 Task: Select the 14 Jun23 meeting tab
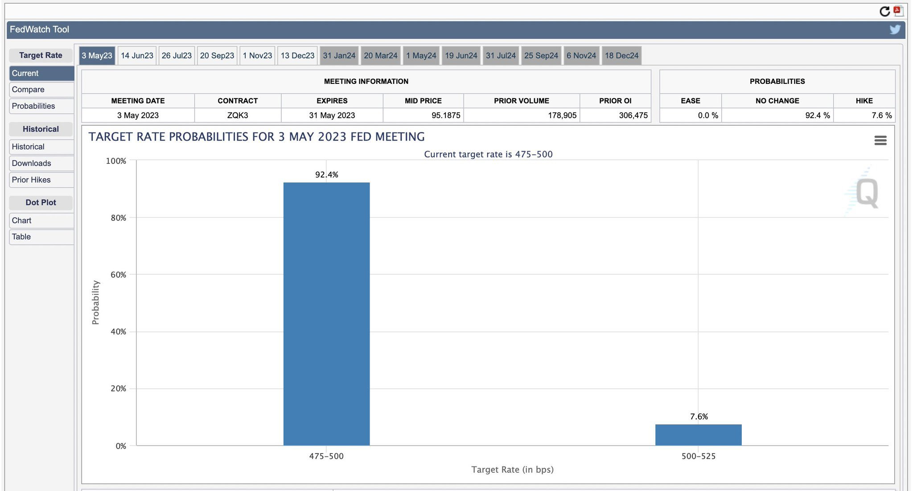pos(137,56)
